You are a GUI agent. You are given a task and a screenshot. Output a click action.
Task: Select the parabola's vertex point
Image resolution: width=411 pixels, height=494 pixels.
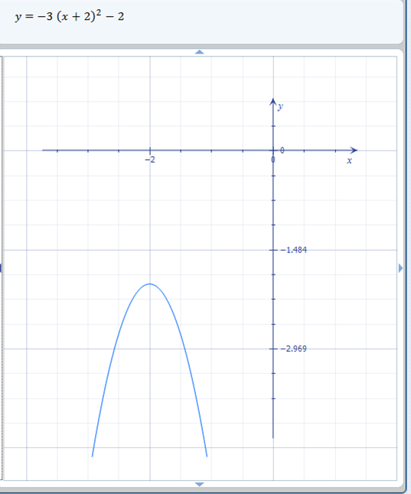(150, 284)
